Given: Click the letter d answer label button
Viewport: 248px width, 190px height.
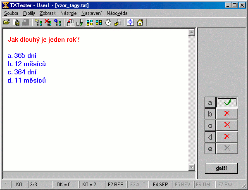Looking at the screenshot, I should click(210, 137).
